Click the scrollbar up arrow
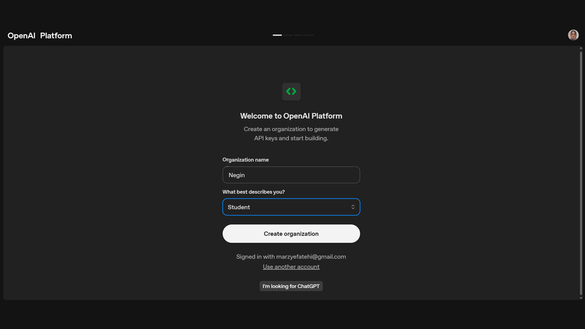585x329 pixels. [x=581, y=49]
